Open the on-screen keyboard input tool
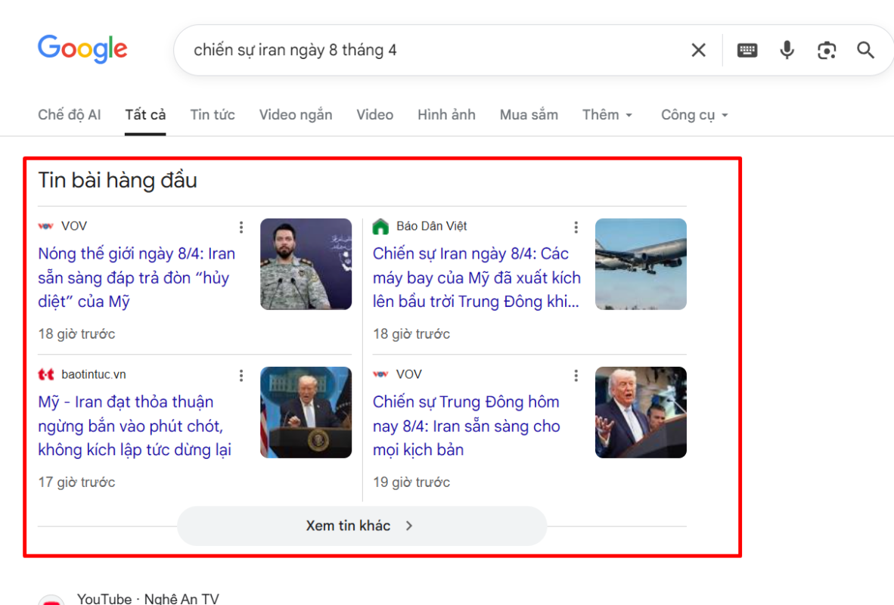The height and width of the screenshot is (605, 894). pyautogui.click(x=747, y=51)
